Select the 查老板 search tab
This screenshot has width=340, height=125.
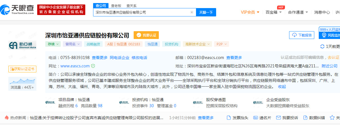(116, 6)
